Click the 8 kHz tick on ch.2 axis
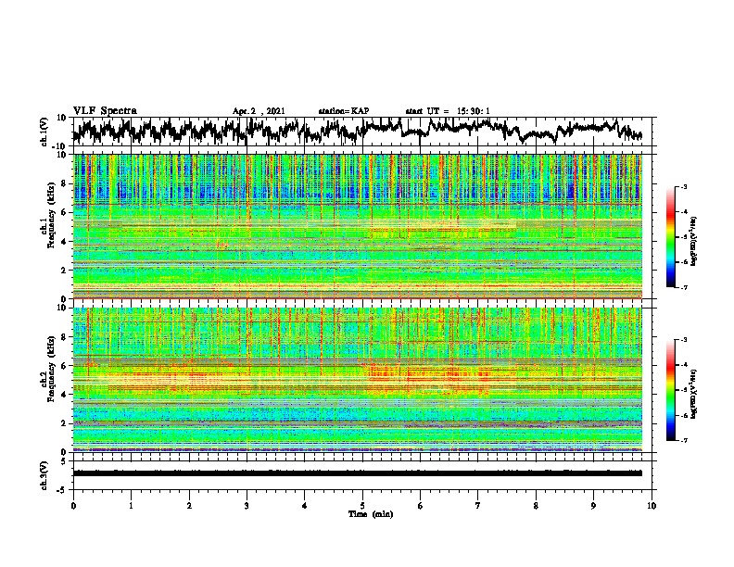734x567 pixels. (65, 337)
